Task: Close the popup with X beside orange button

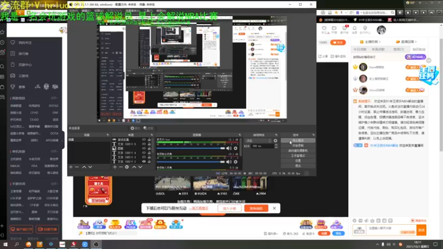Action: 274,209
